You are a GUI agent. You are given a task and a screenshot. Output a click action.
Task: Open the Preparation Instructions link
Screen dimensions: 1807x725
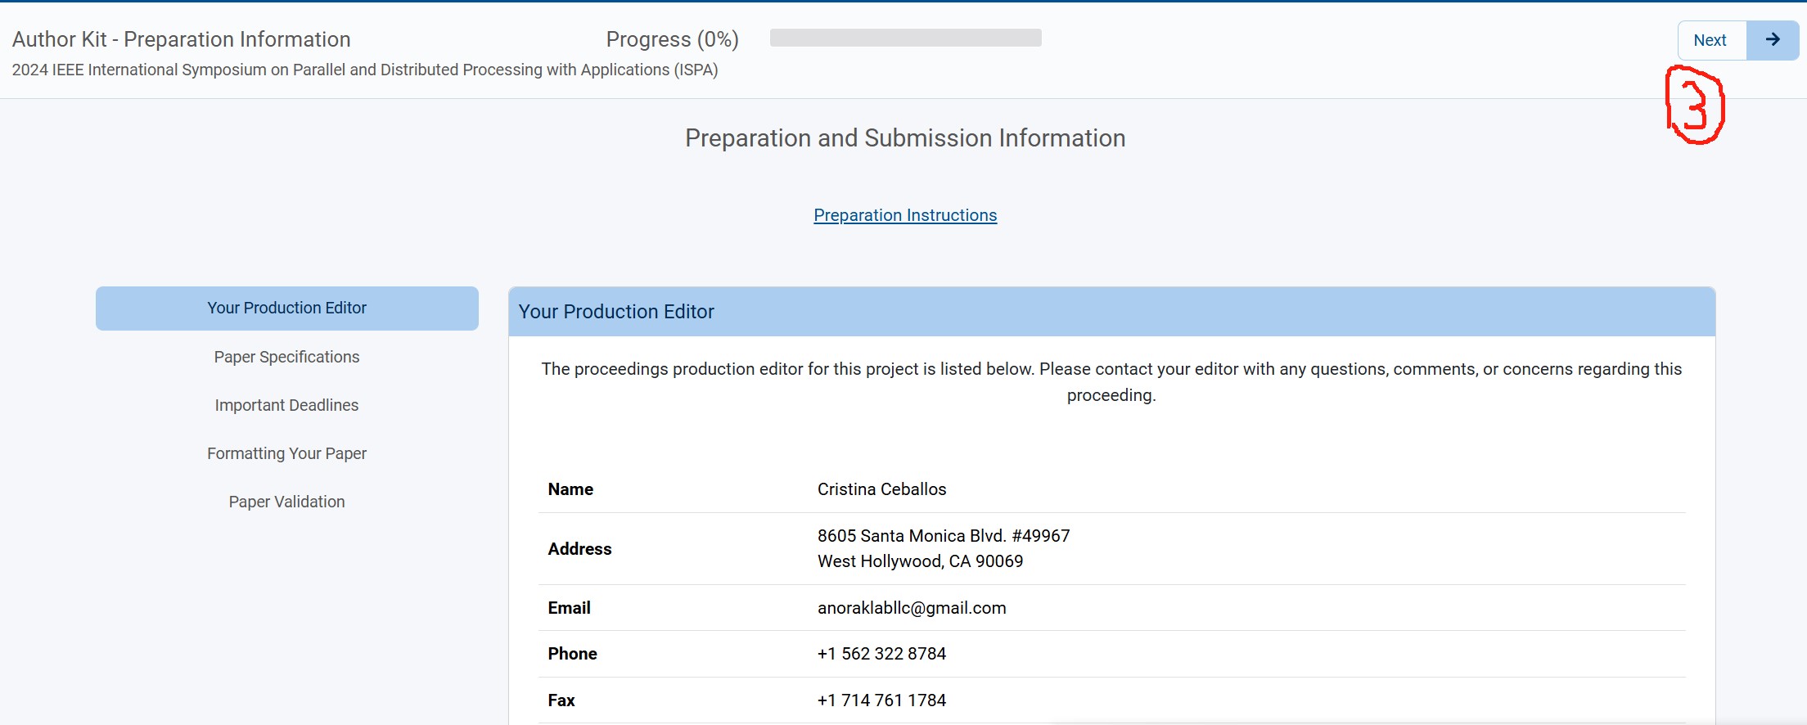click(x=904, y=215)
